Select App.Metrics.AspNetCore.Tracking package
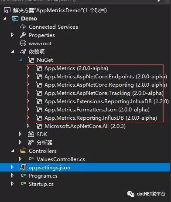Viewport: 171px width, 202px height. pyautogui.click(x=104, y=93)
